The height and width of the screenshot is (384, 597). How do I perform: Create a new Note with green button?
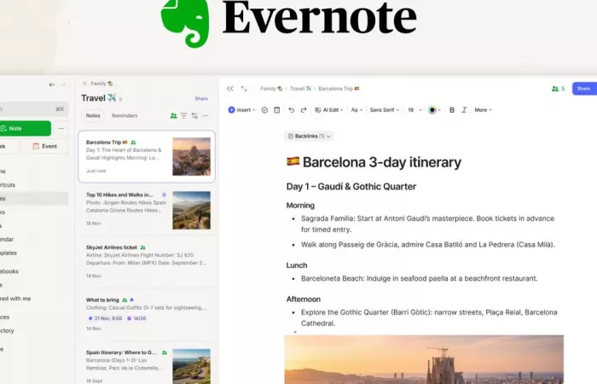point(25,128)
